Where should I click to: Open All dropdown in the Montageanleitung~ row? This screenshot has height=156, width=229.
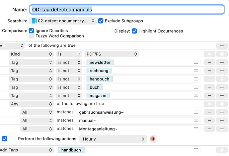37,129
